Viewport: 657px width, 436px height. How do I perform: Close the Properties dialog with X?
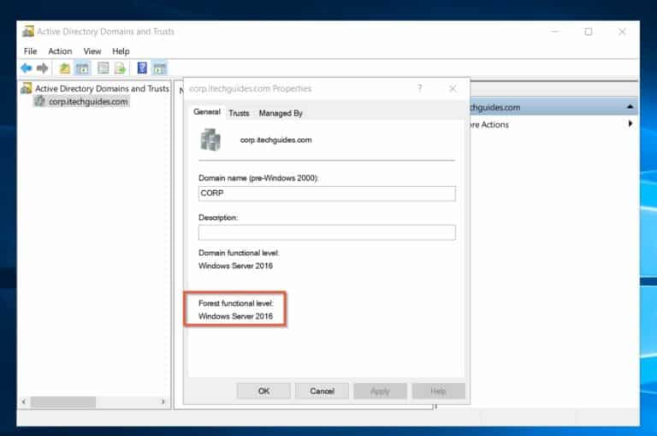tap(453, 88)
